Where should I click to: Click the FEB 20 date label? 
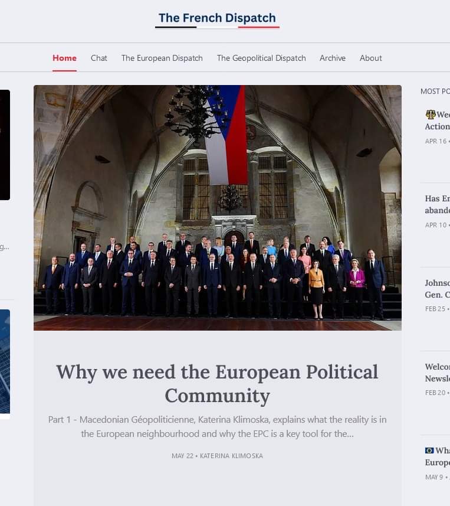435,393
